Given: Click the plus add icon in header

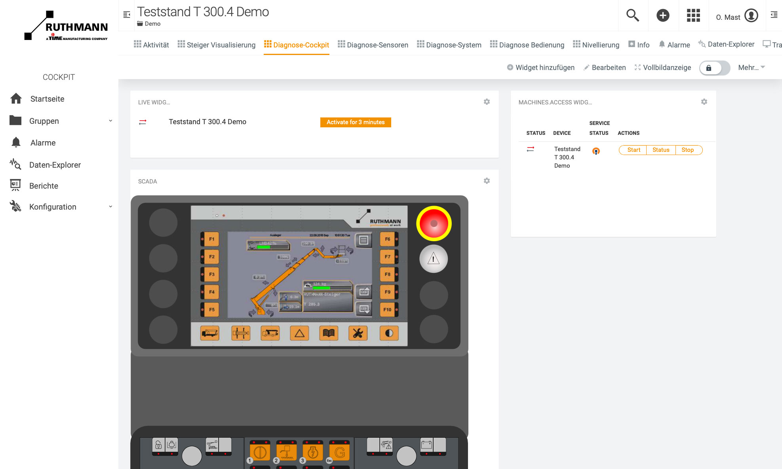Looking at the screenshot, I should coord(663,16).
